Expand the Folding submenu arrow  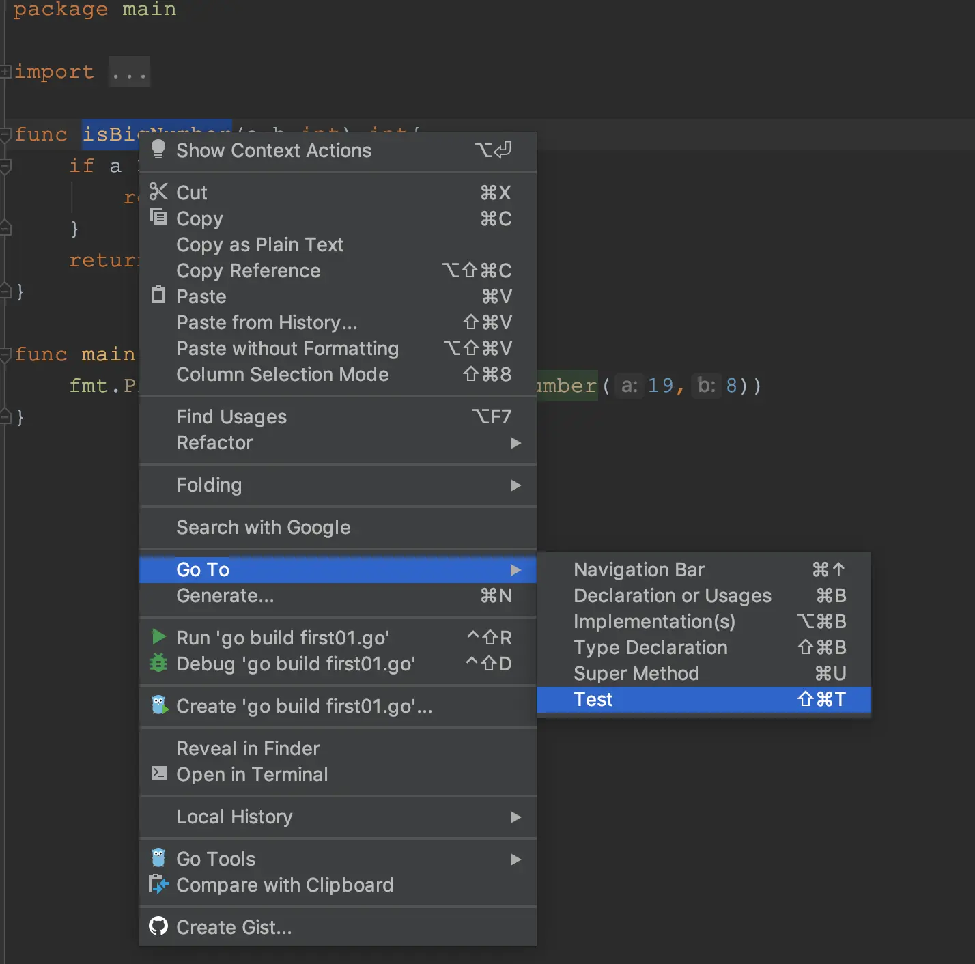pos(515,485)
